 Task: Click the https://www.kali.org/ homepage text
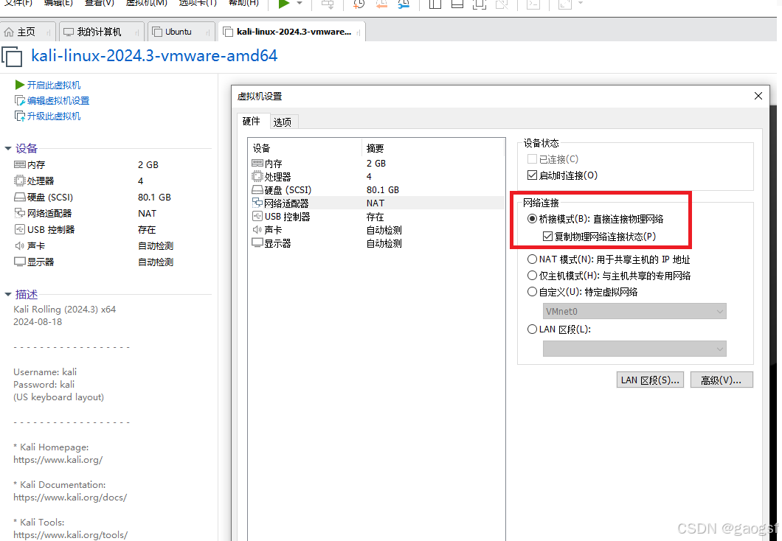[58, 460]
